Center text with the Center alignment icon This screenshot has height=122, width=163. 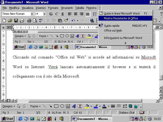coord(76,14)
